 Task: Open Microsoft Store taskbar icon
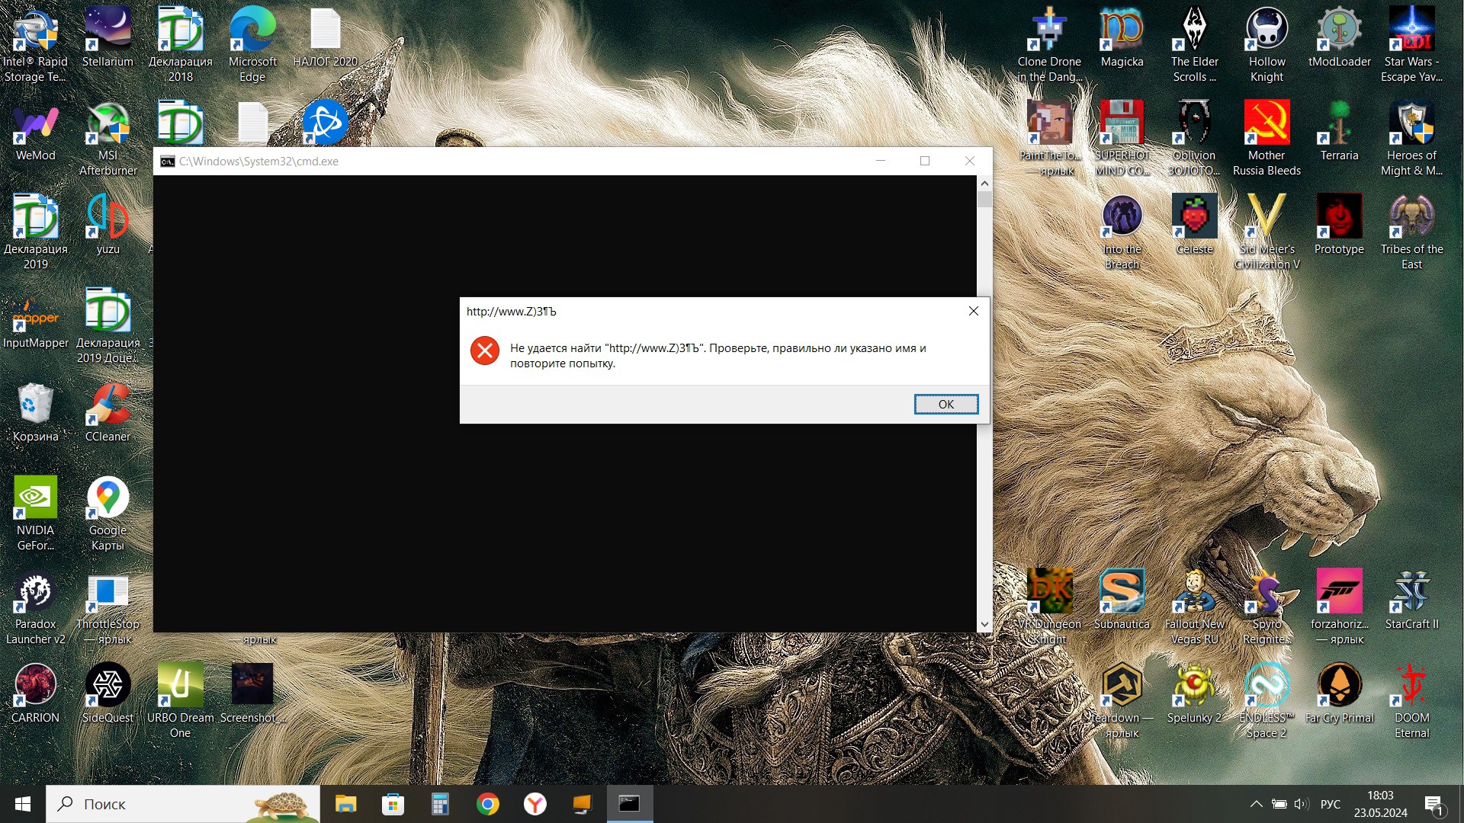(393, 804)
